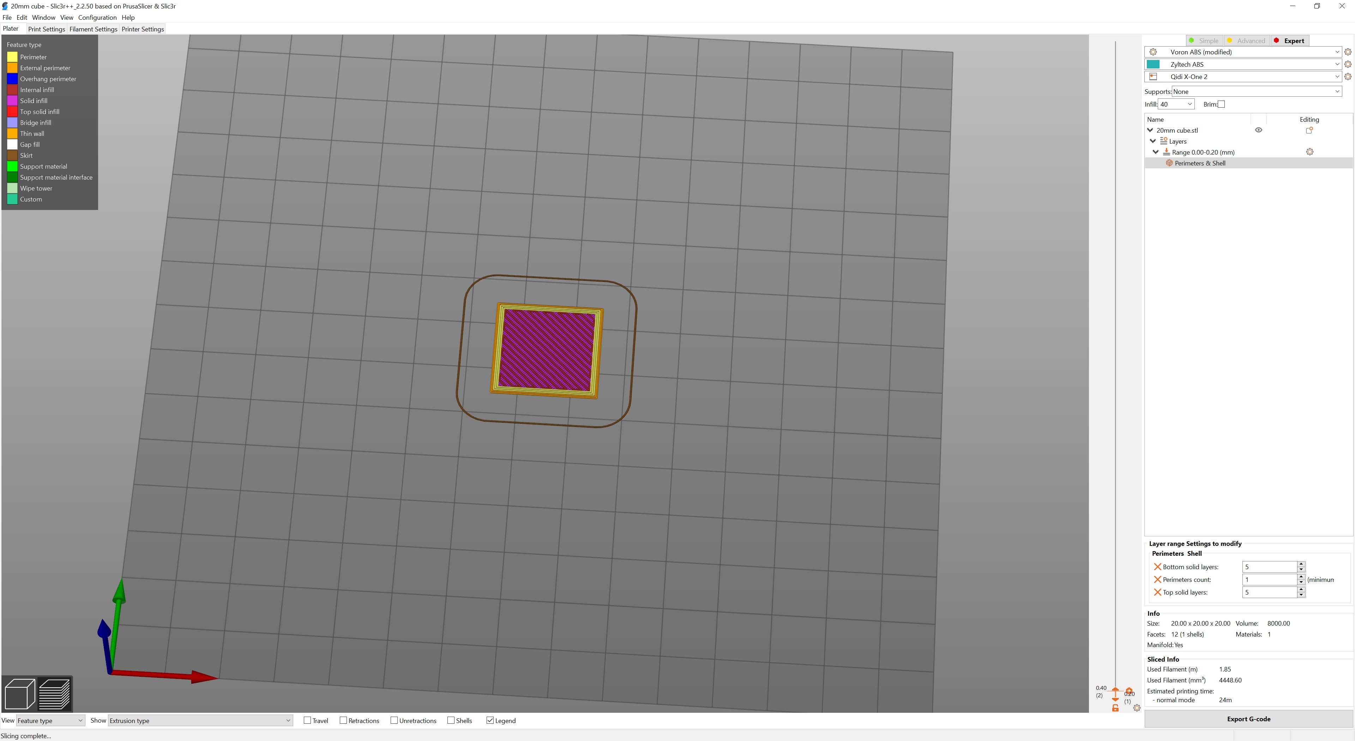The width and height of the screenshot is (1355, 741).
Task: Open print settings gear beside Voron ABS
Action: tap(1348, 52)
